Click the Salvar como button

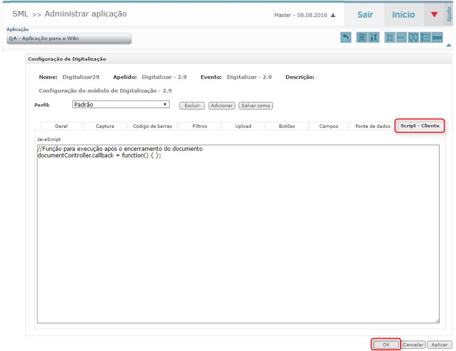(x=256, y=105)
